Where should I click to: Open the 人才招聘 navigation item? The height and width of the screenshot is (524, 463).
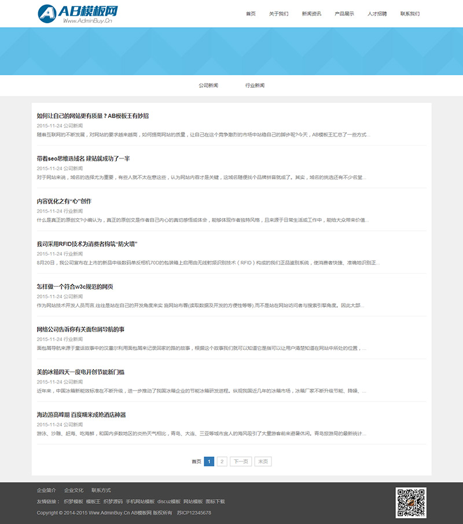coord(377,14)
